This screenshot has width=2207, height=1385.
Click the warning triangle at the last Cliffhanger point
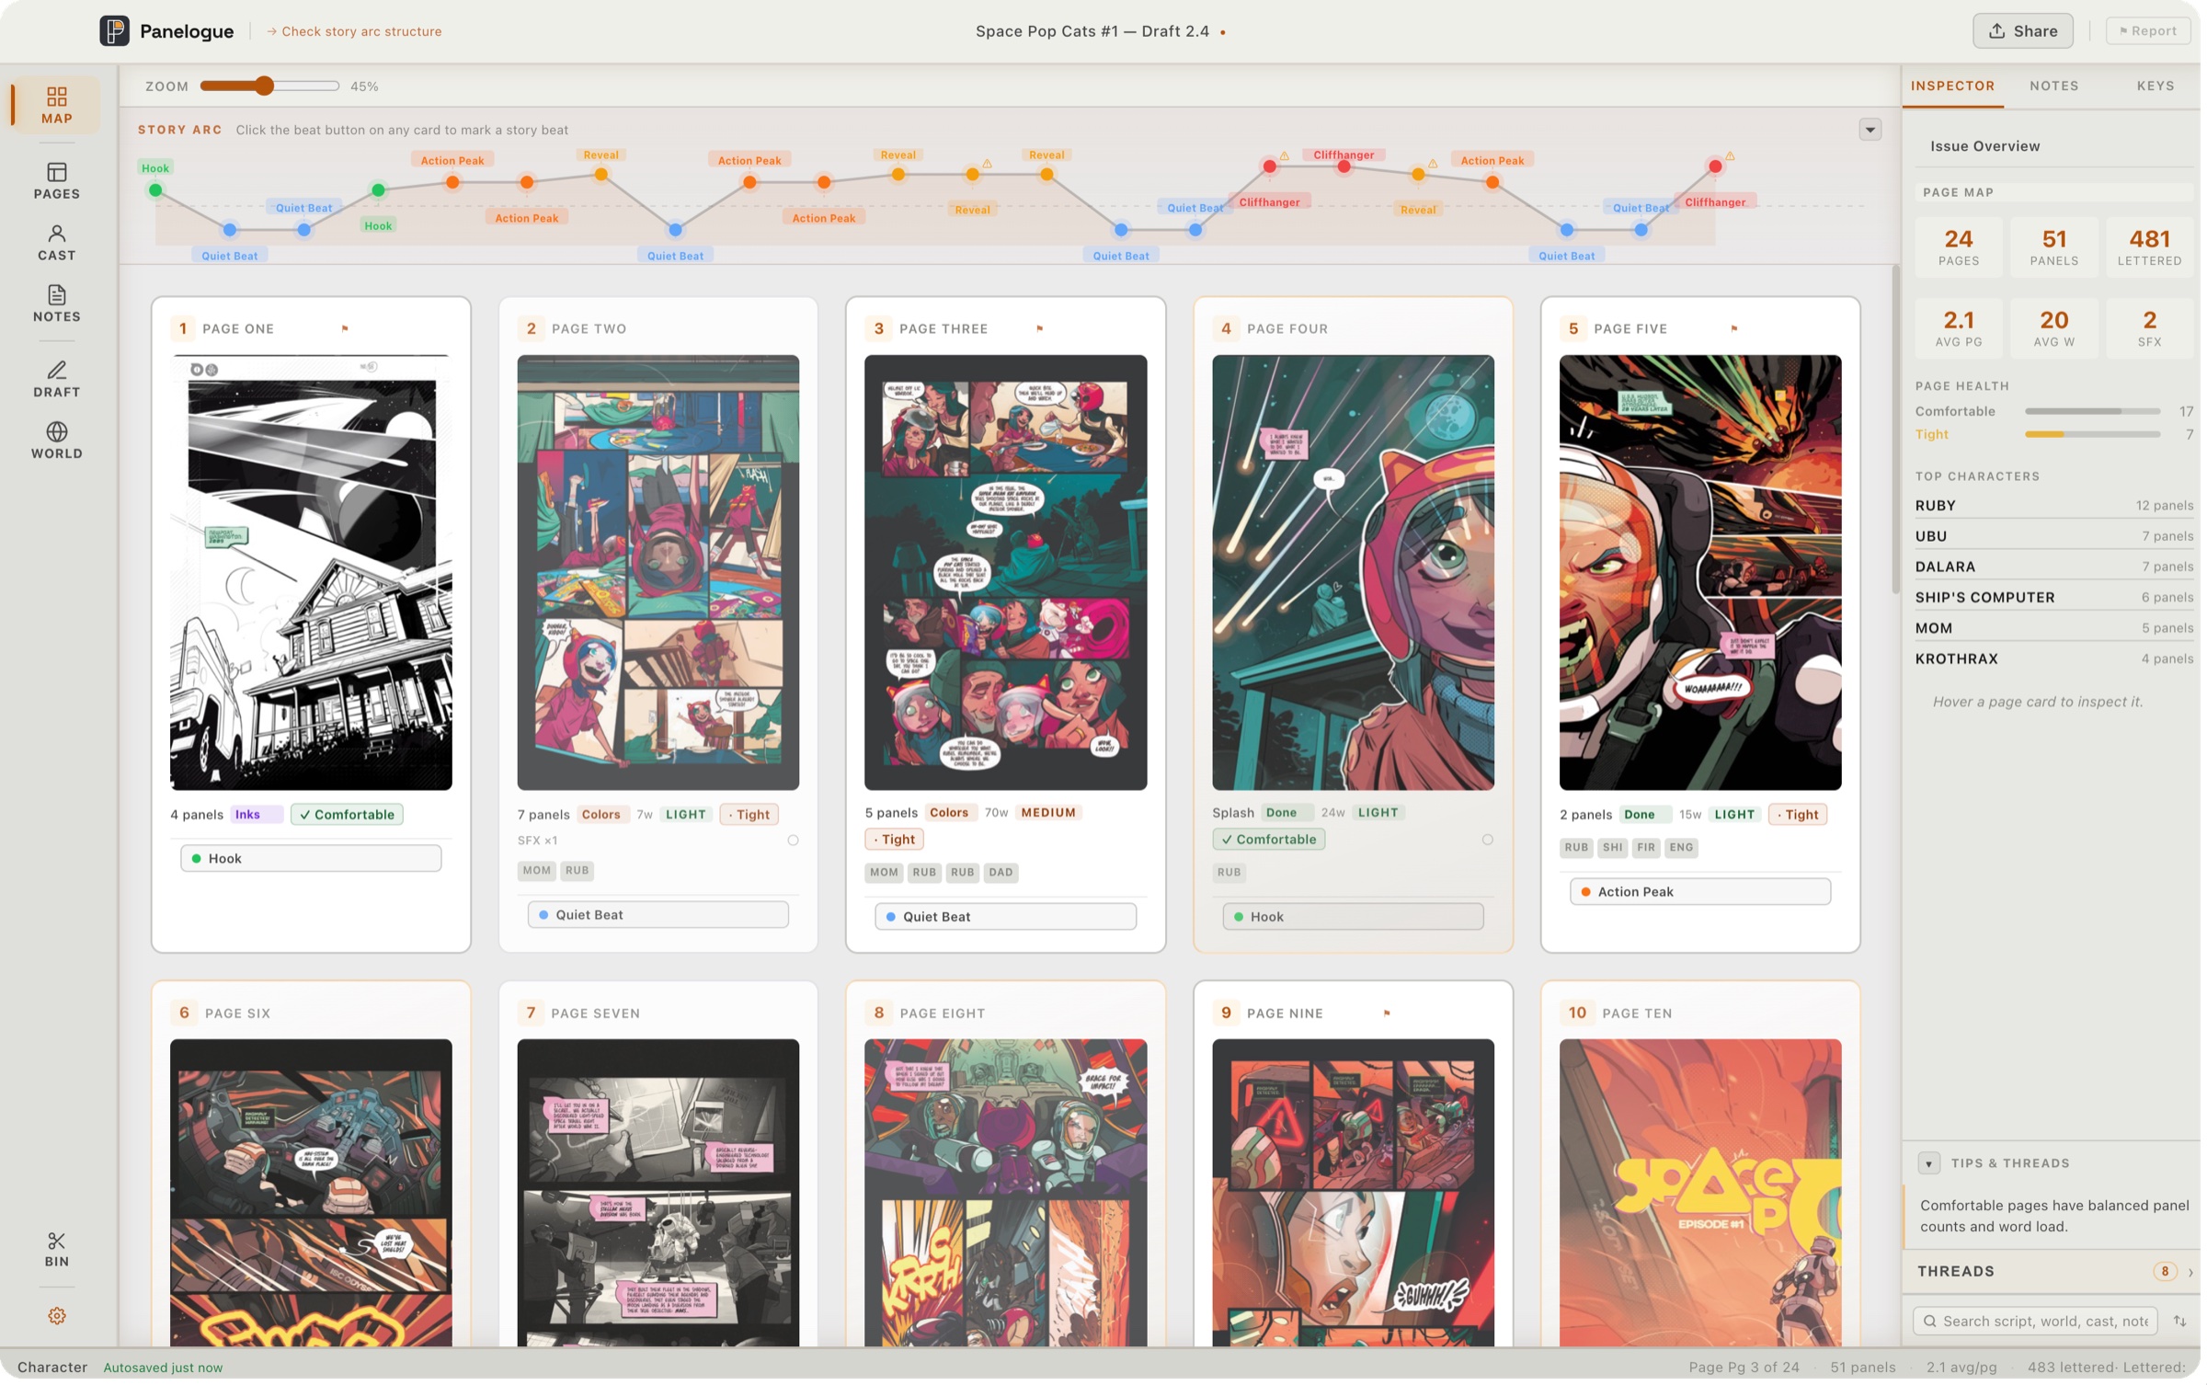pyautogui.click(x=1734, y=156)
